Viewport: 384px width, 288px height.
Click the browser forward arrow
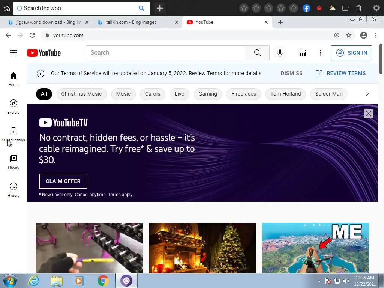point(20,35)
